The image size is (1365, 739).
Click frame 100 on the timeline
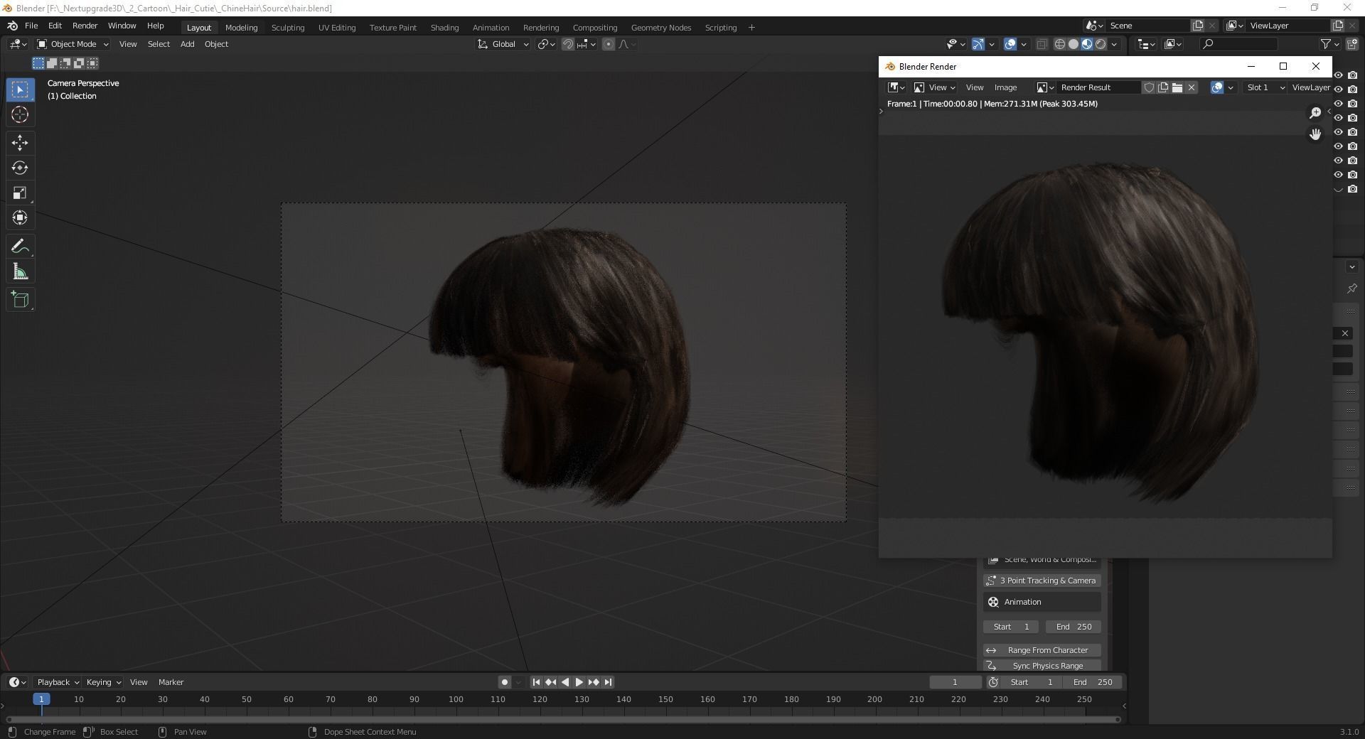click(456, 700)
